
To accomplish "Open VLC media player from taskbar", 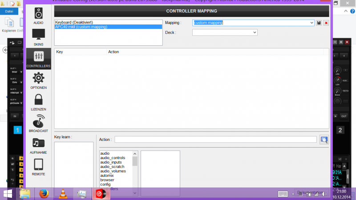I will point(63,194).
